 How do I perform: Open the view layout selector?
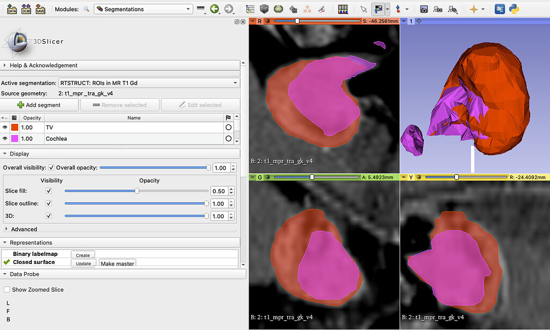point(343,9)
